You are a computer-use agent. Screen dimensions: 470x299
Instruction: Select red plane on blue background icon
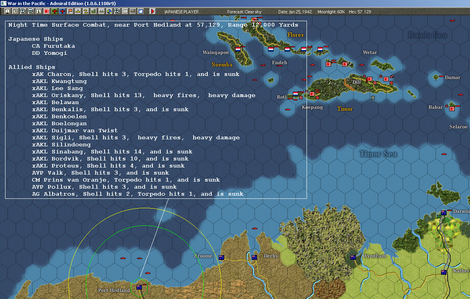(x=62, y=11)
